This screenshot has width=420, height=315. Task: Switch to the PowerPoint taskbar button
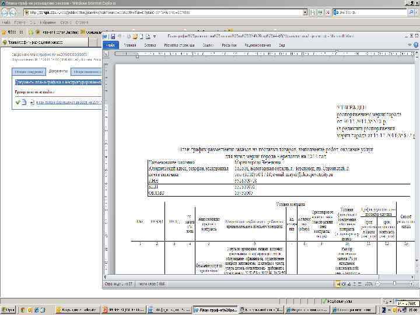(x=124, y=310)
